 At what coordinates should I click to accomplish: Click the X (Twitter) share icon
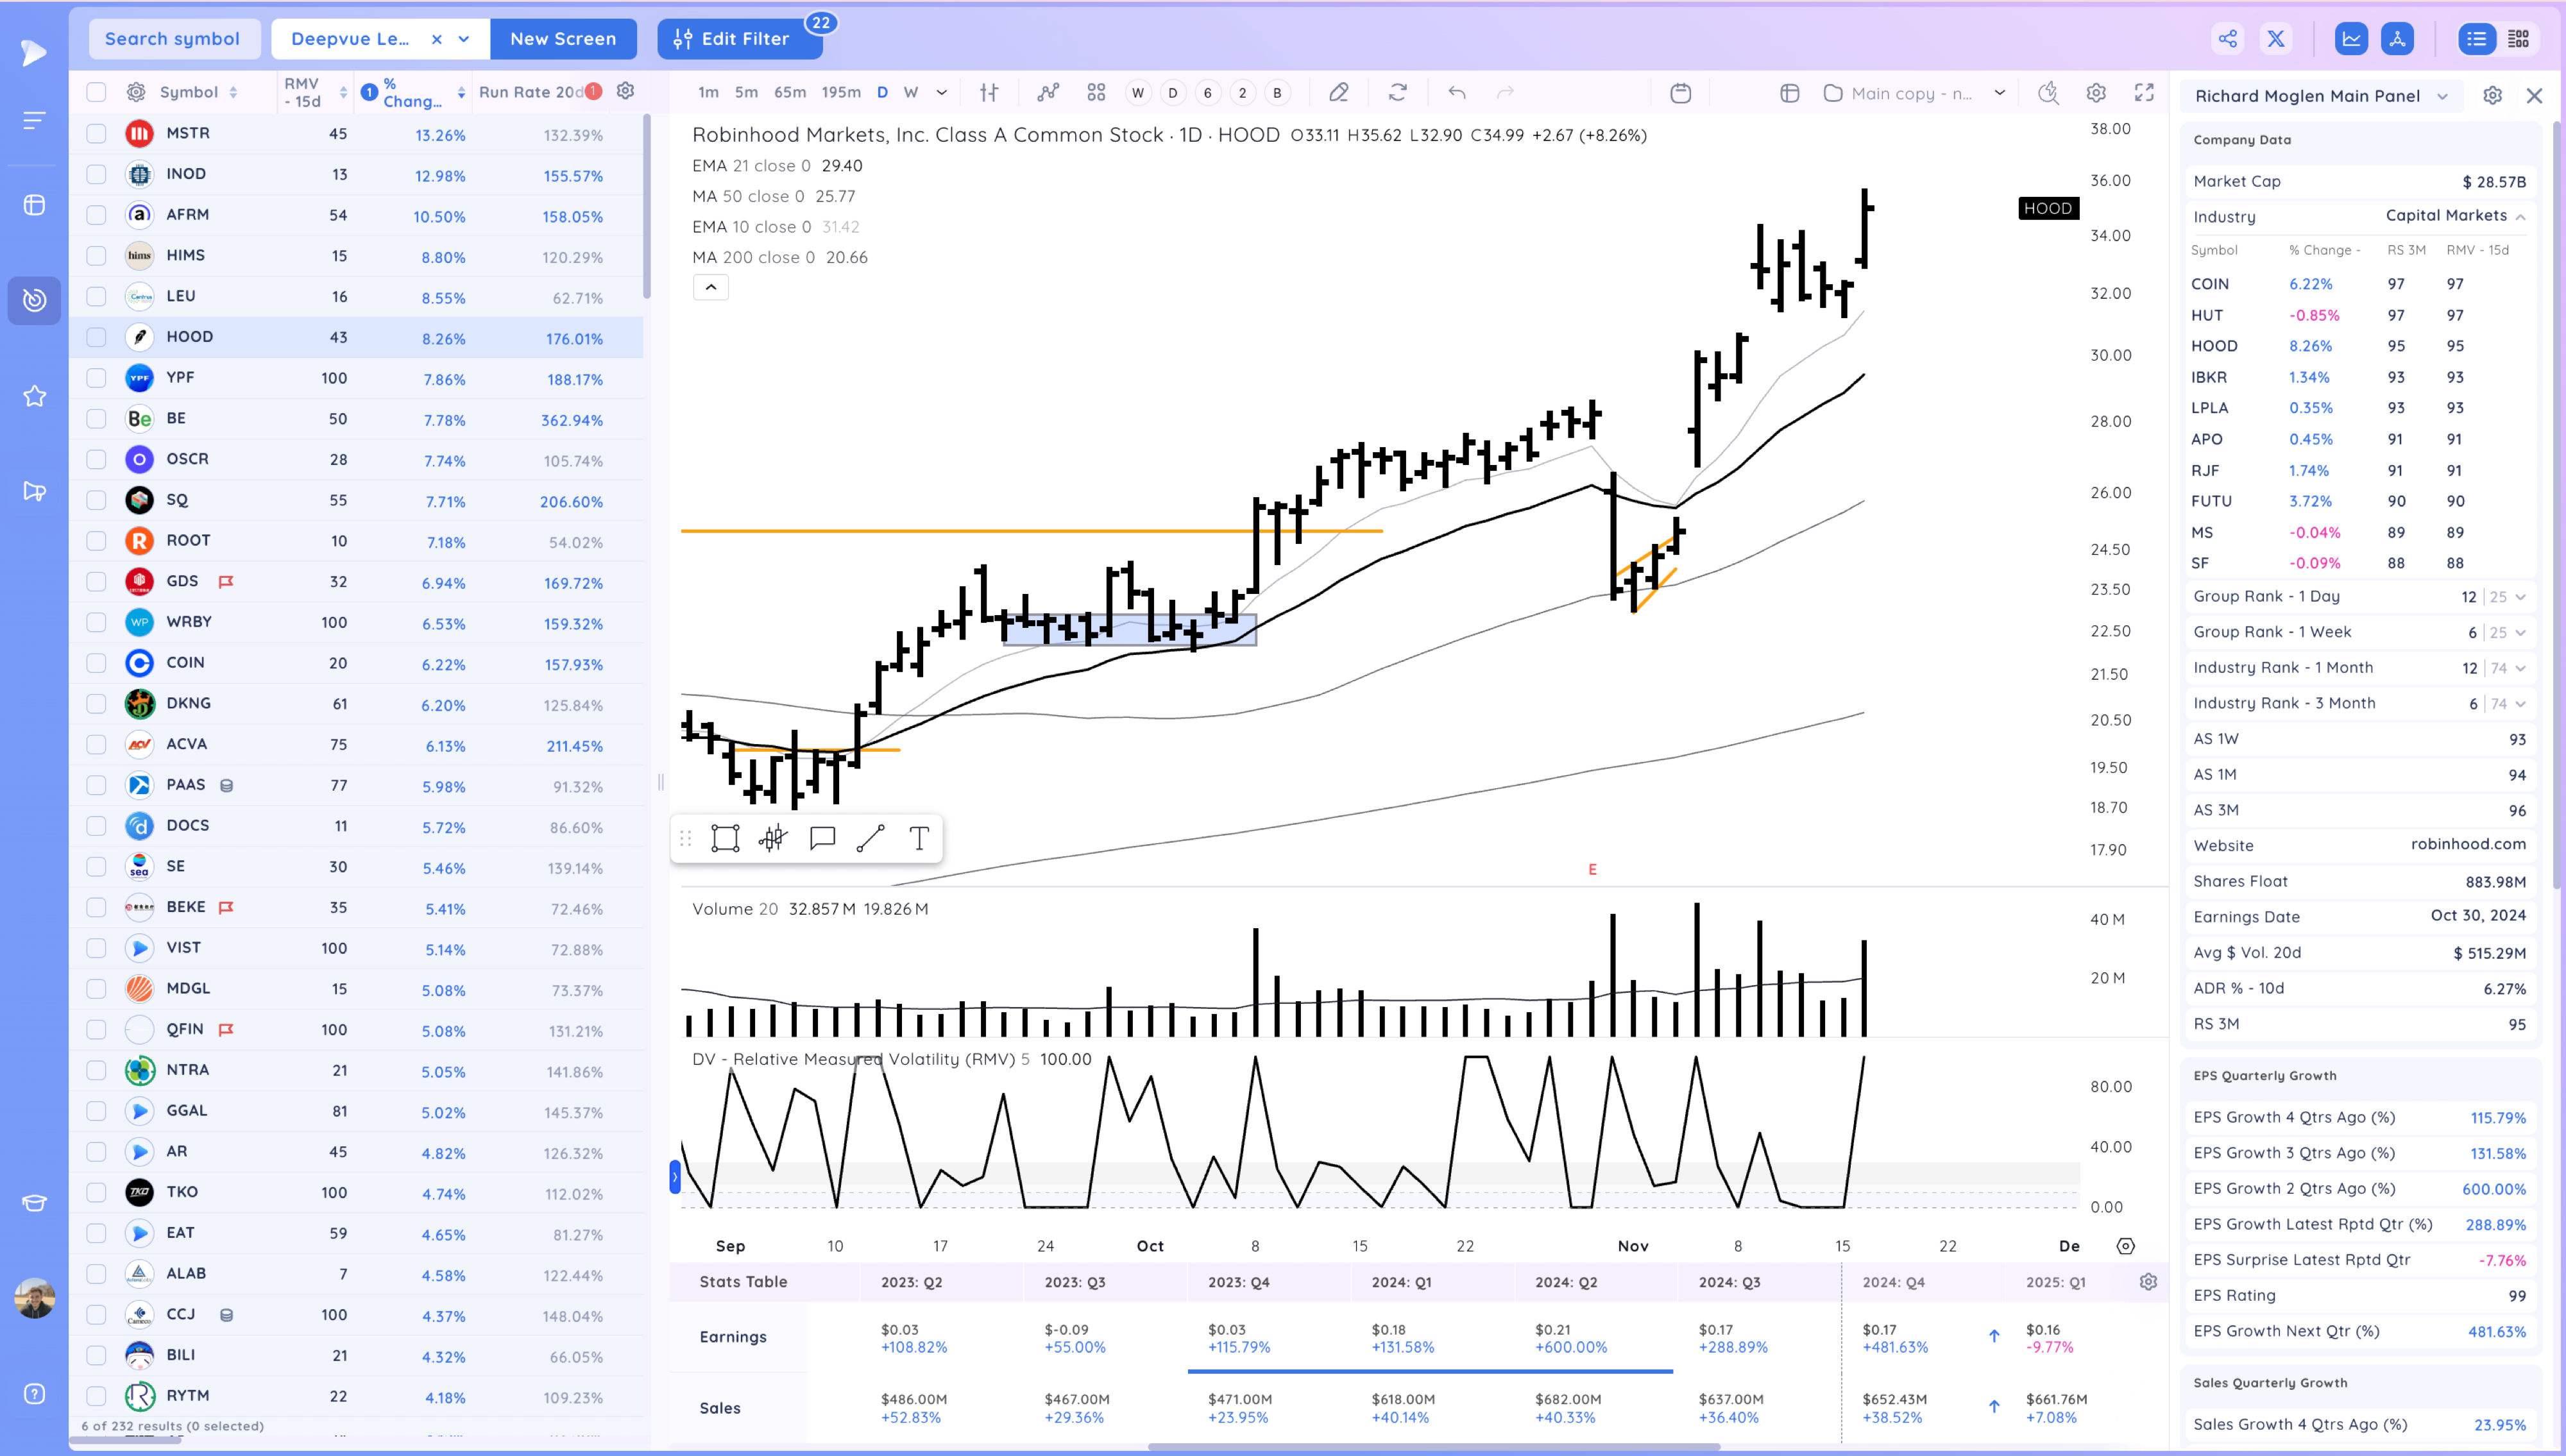2276,39
